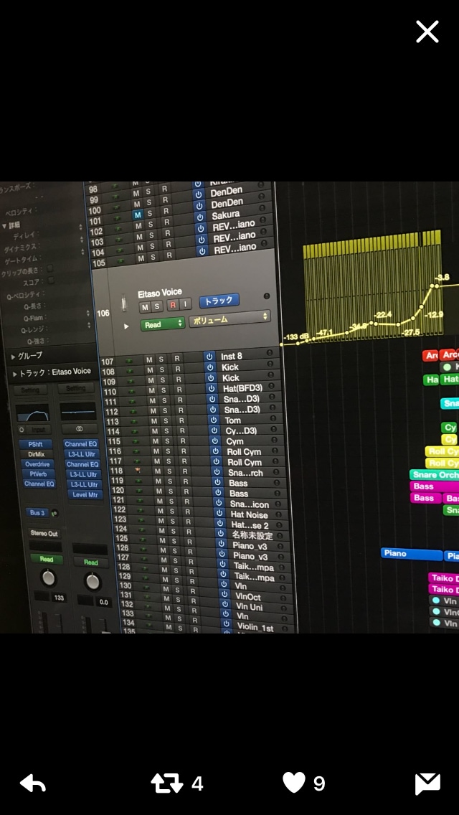
Task: Click the microphone icon of Eitaso Voice track
Action: click(124, 303)
